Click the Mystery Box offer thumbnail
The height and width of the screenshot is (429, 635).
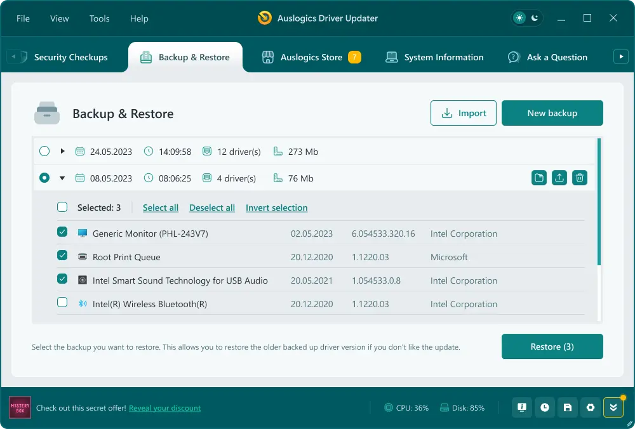pyautogui.click(x=20, y=407)
